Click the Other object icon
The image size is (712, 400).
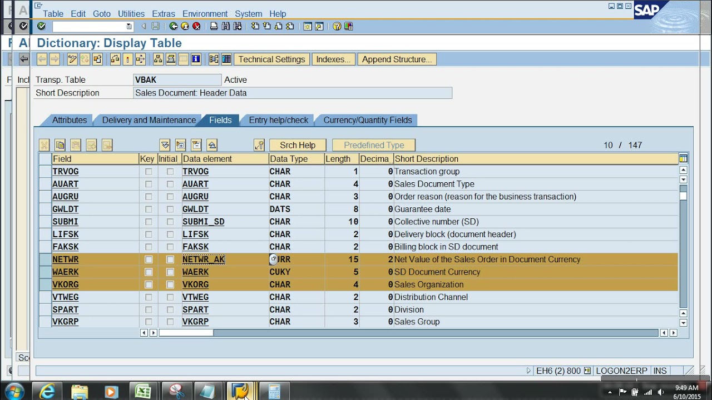pyautogui.click(x=98, y=59)
